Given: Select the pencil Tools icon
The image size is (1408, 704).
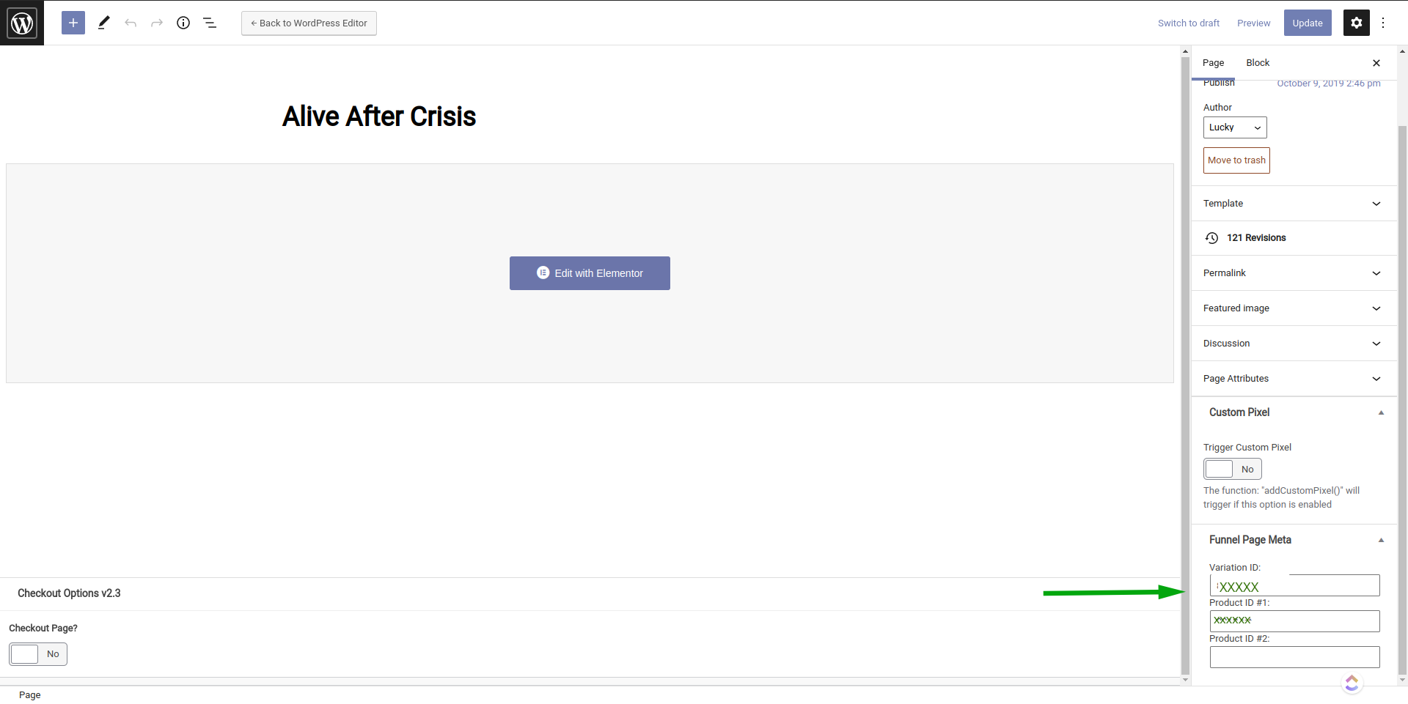Looking at the screenshot, I should [104, 23].
